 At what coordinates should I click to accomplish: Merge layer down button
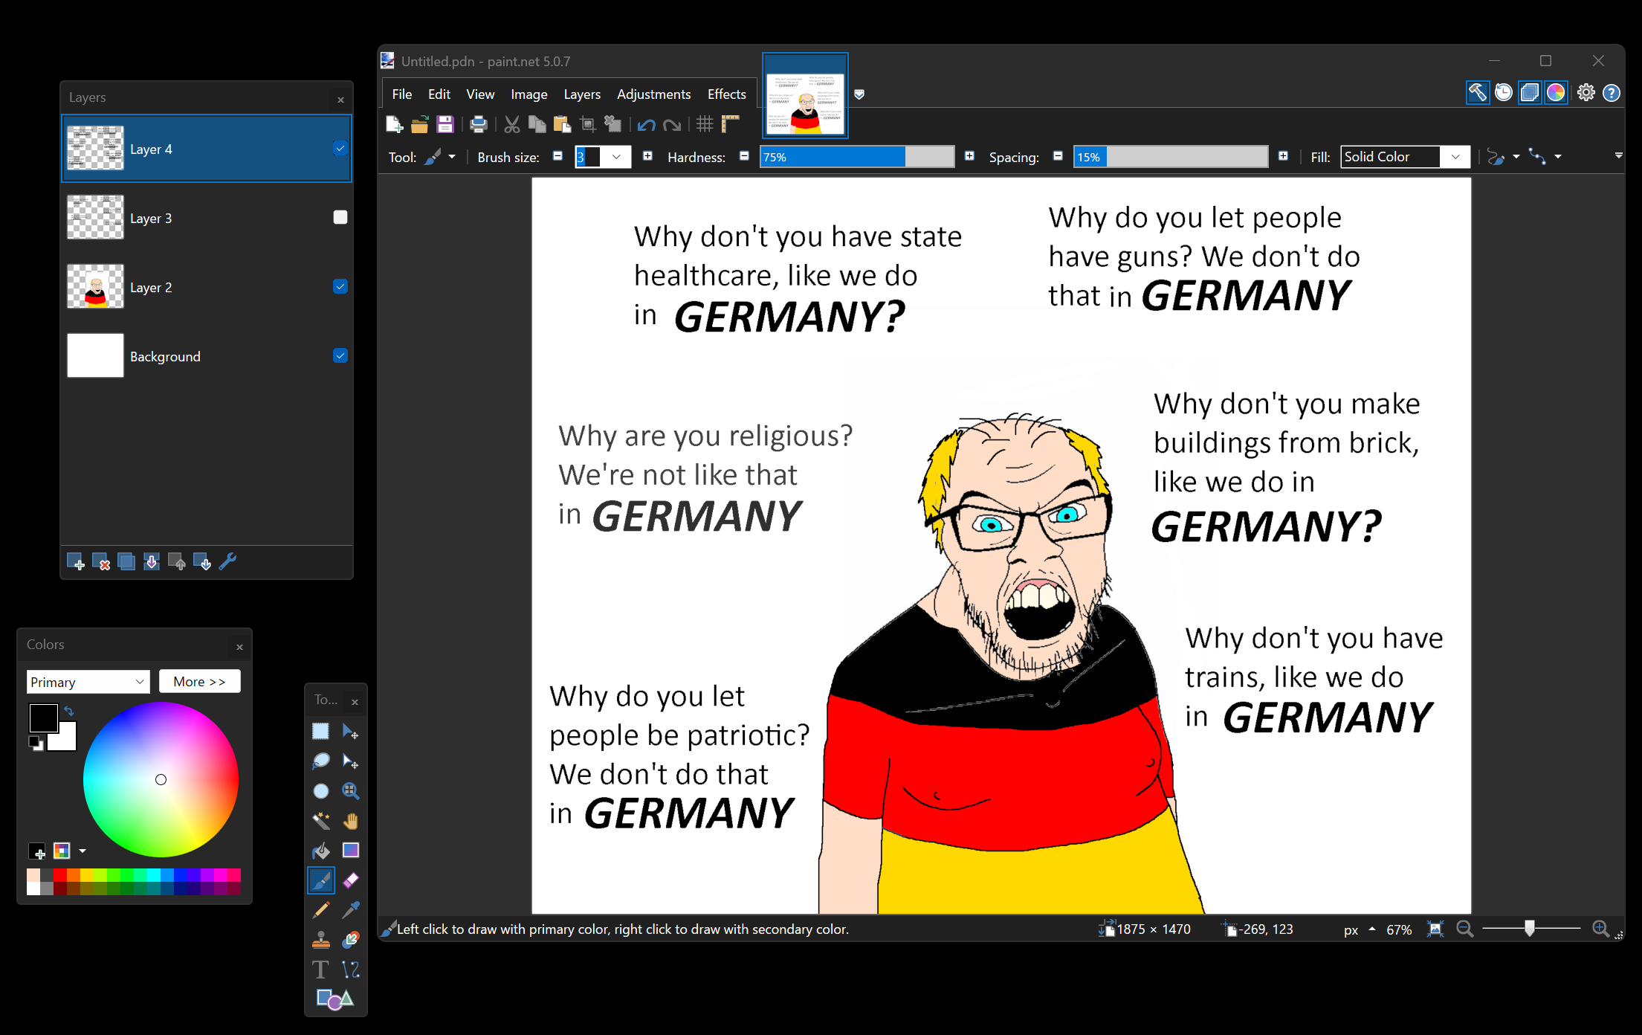(152, 562)
